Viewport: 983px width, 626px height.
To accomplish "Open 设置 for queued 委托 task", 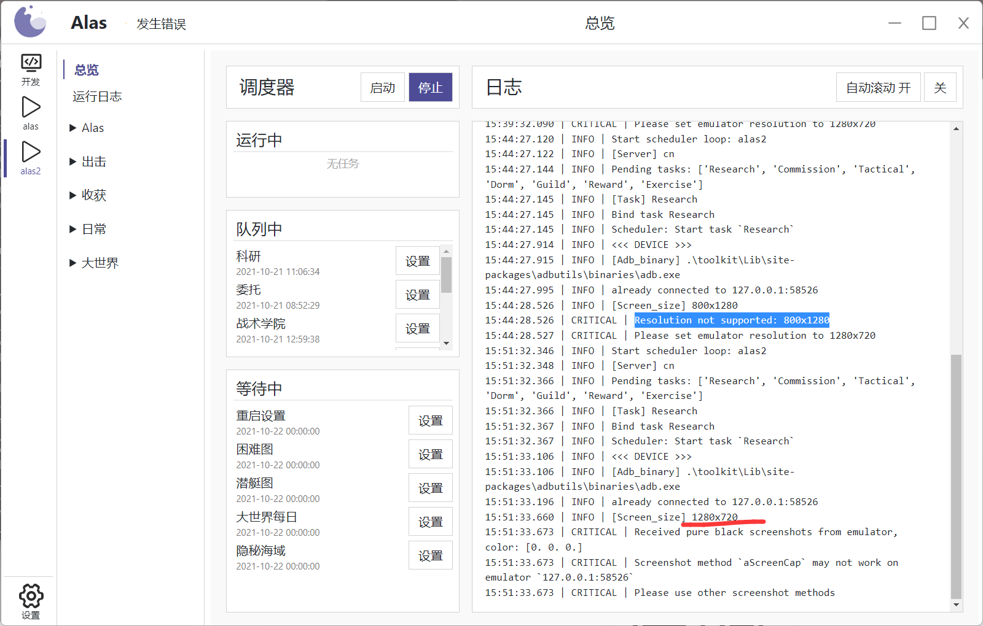I will click(x=418, y=295).
